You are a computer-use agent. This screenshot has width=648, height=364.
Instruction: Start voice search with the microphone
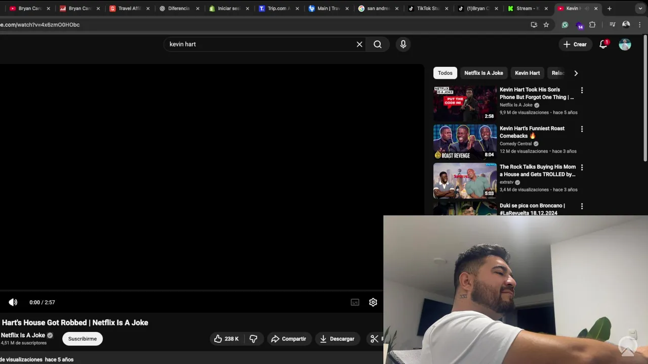[x=403, y=44]
